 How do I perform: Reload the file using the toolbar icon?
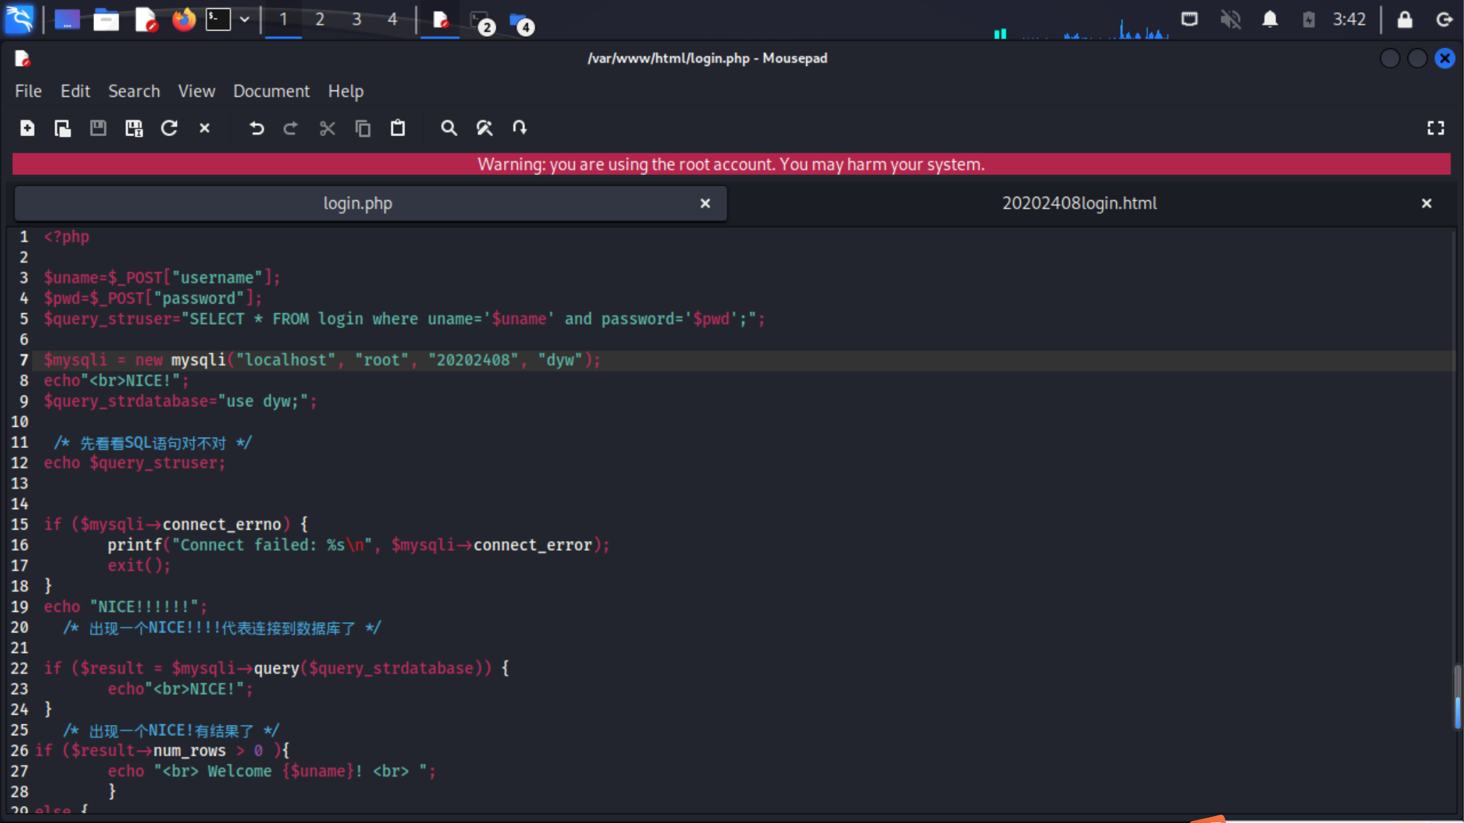(169, 128)
